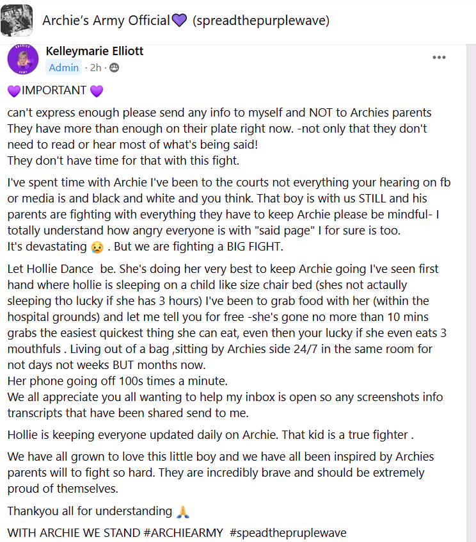Click the Archie's Army group cover thumbnail
476x542 pixels.
point(17,21)
